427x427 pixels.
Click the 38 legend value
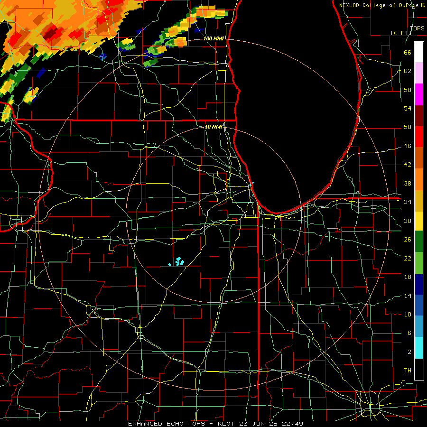pyautogui.click(x=408, y=183)
